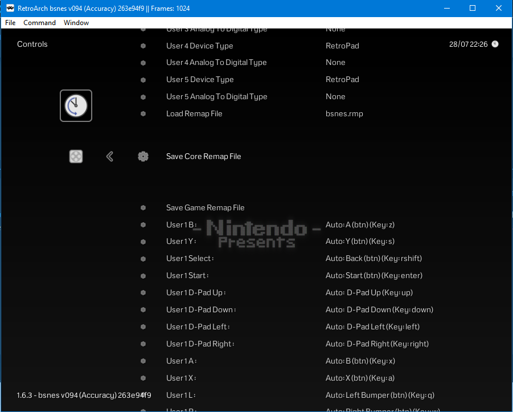The image size is (513, 412).
Task: Select the User 1 Y mapping row
Action: click(x=181, y=242)
